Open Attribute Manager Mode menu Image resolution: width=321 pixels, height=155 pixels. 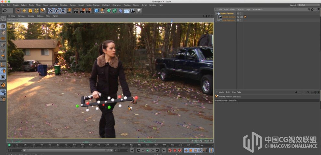tap(221, 92)
